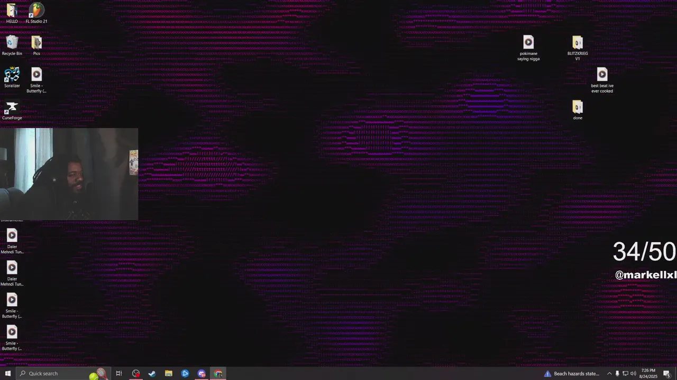Select the BLITZKRIEG V1 folder
This screenshot has width=677, height=380.
pyautogui.click(x=578, y=48)
